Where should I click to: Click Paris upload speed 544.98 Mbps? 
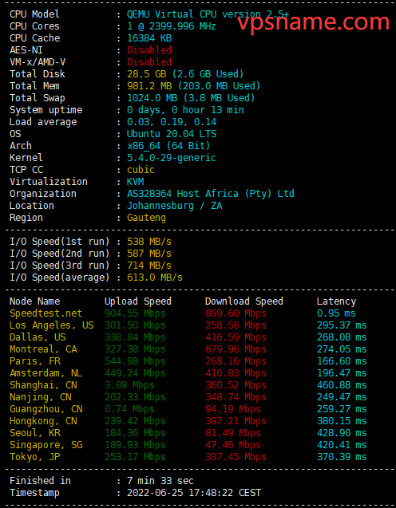[135, 361]
